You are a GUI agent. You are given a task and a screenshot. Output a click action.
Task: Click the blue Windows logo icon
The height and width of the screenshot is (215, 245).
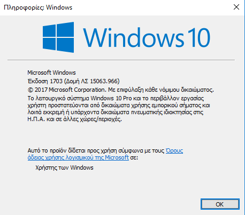(x=58, y=37)
